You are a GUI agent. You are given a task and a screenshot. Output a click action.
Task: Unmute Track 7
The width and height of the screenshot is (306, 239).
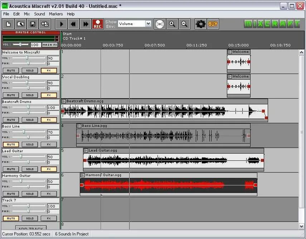click(11, 219)
